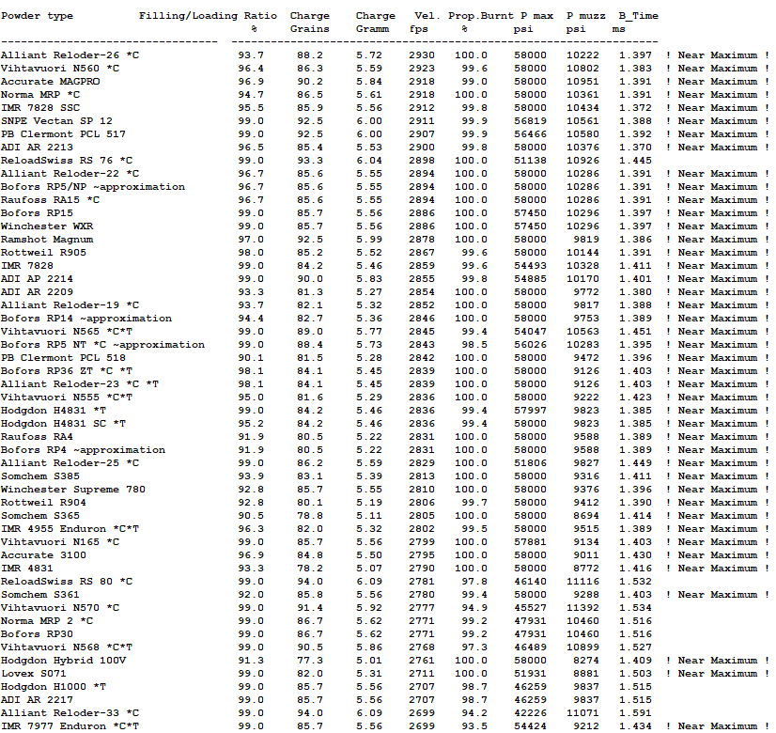Click the "SNPE Vectan SP 12" powder name

(x=56, y=121)
